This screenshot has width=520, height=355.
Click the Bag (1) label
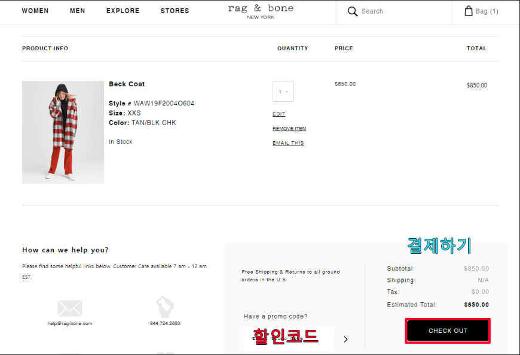(x=487, y=11)
